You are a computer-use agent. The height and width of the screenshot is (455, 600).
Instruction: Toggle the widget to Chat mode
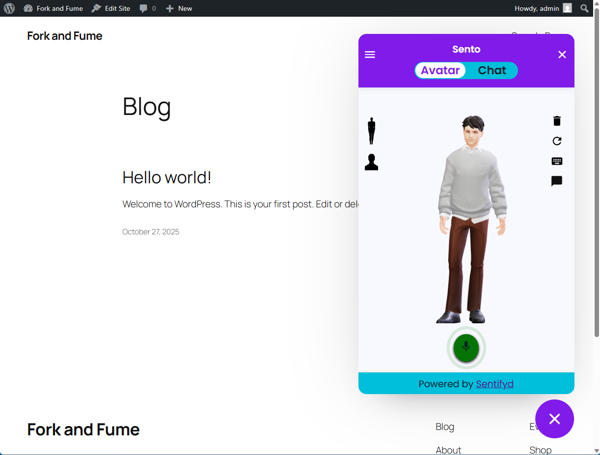coord(491,70)
